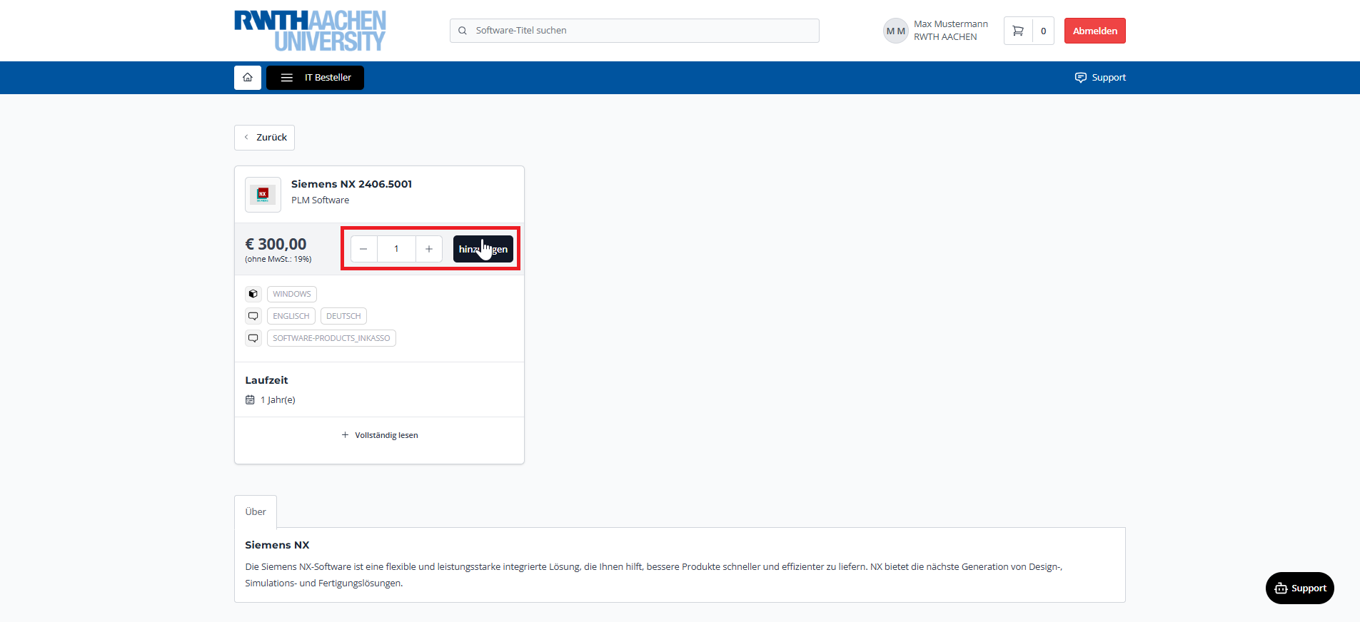The height and width of the screenshot is (622, 1360).
Task: Open the shopping cart icon
Action: (x=1018, y=31)
